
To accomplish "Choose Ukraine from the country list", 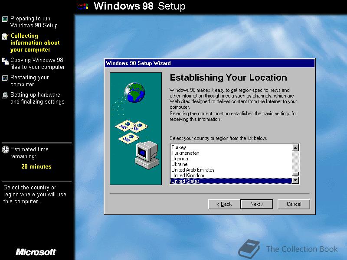I will [x=231, y=164].
